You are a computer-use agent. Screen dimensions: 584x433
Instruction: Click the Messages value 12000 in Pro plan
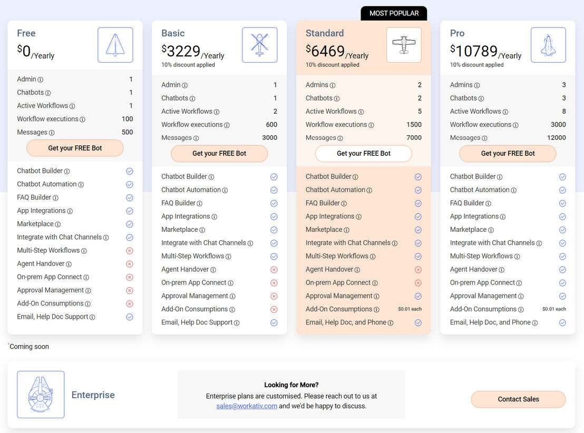click(x=557, y=138)
